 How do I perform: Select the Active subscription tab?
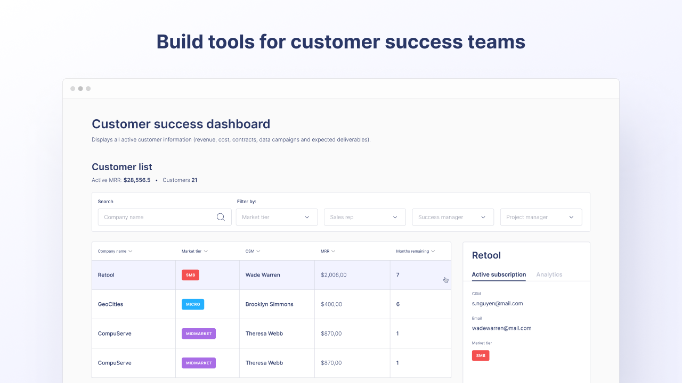point(499,274)
